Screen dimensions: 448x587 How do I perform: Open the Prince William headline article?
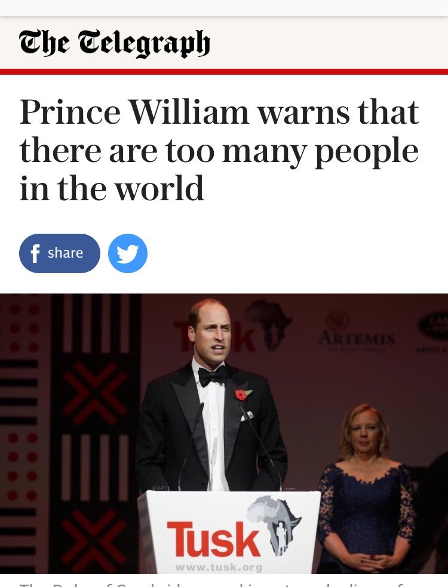pyautogui.click(x=219, y=150)
